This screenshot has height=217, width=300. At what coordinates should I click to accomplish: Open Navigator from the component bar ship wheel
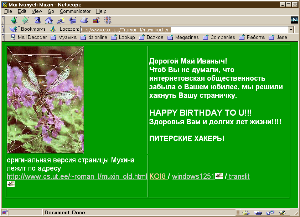246,212
